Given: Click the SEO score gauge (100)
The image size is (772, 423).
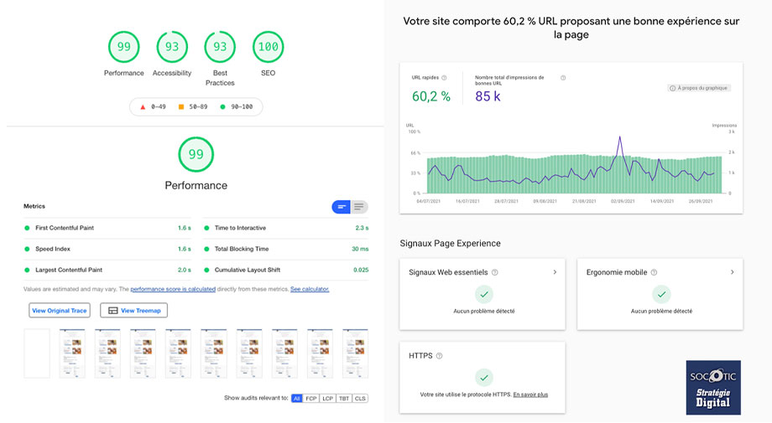Looking at the screenshot, I should [x=268, y=47].
